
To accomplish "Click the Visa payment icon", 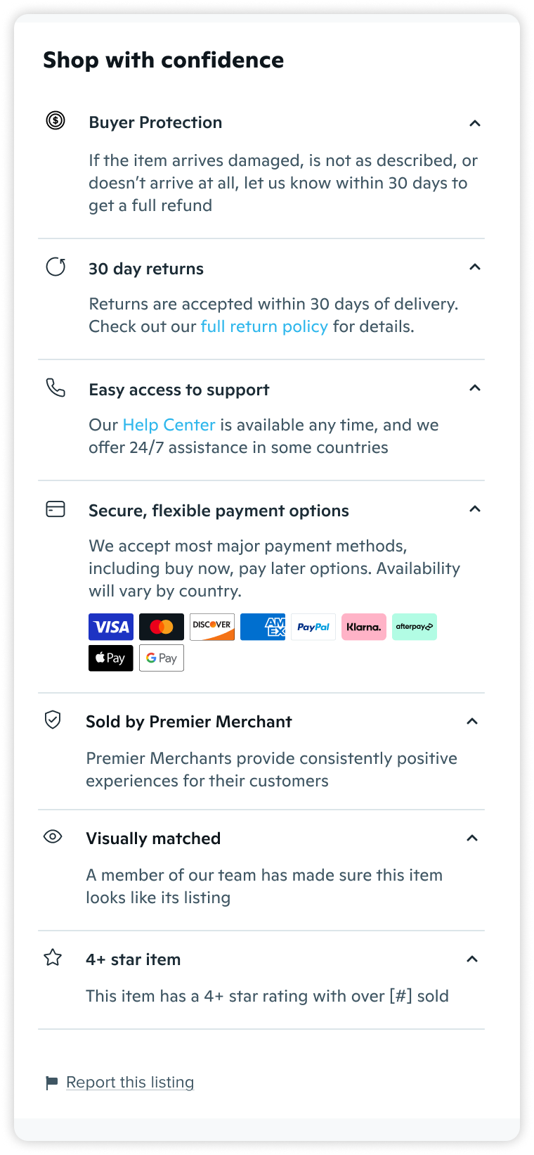I will [x=111, y=627].
